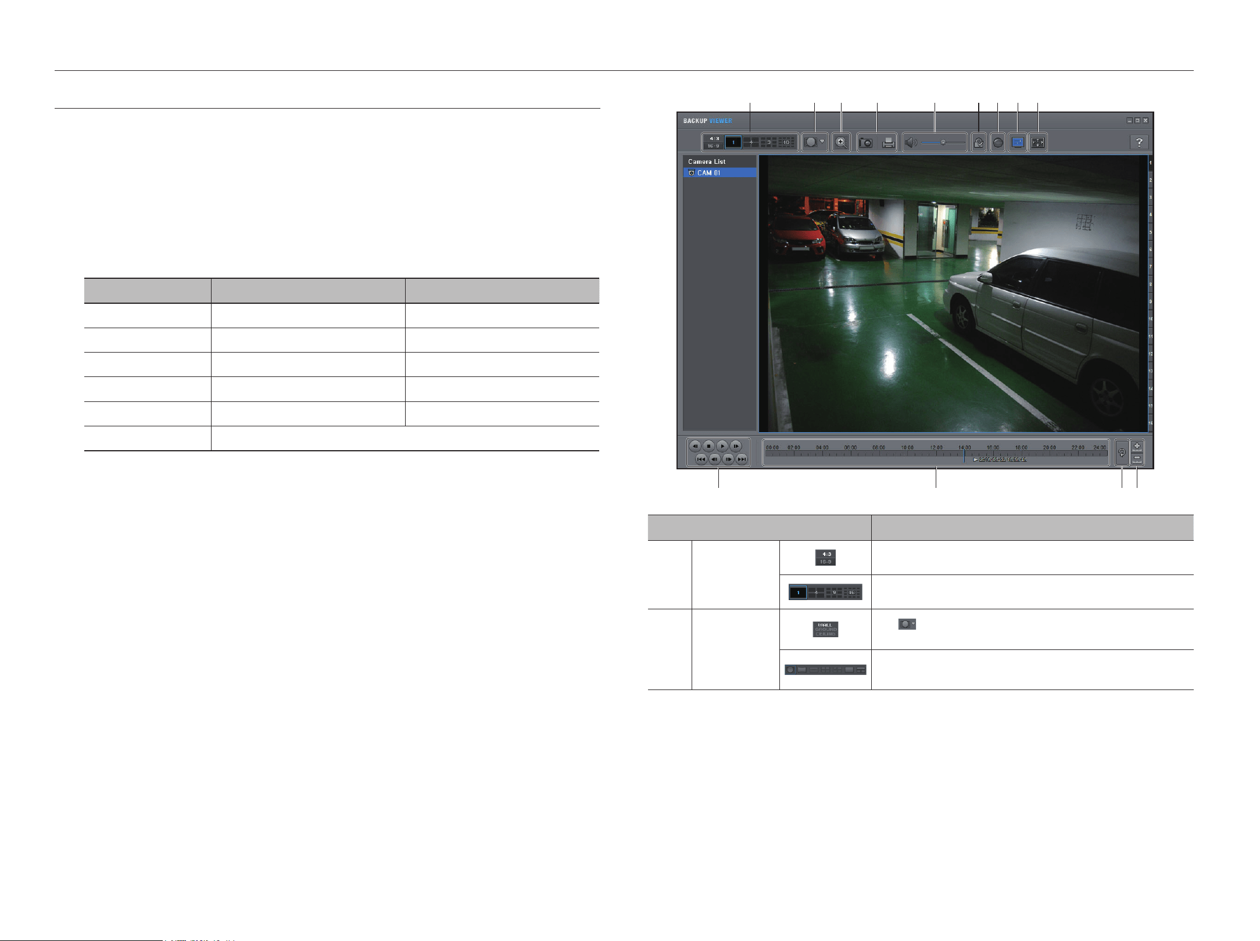Step back one frame

coord(715,459)
